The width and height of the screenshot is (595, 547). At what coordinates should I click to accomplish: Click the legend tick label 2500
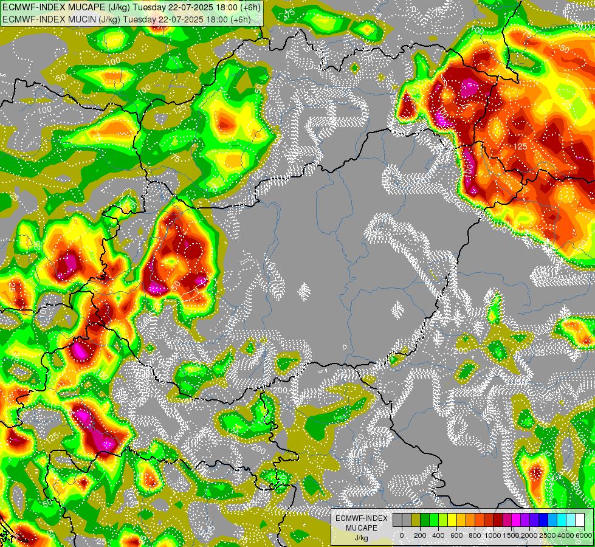(x=548, y=535)
